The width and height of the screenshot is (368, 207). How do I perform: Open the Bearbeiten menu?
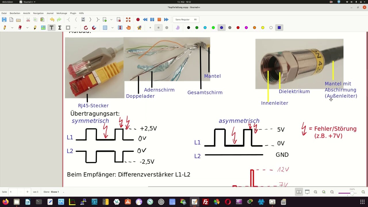tap(15, 13)
